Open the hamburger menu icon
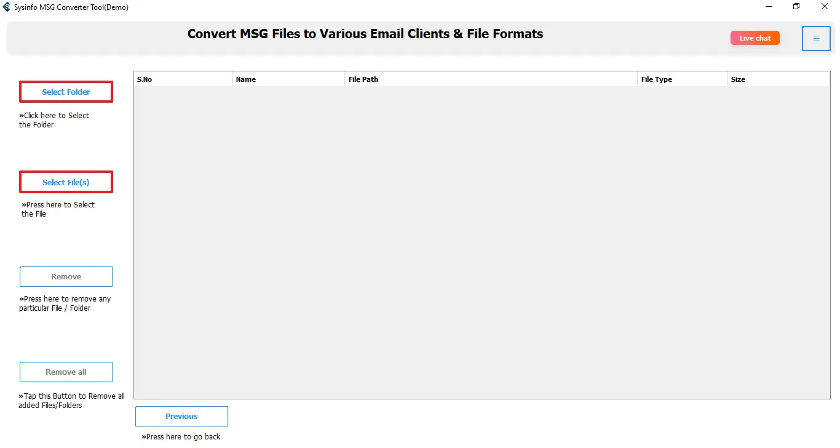840x448 pixels. tap(816, 39)
